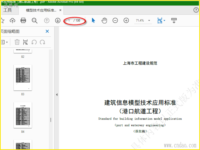
Task: Open the 工具 tab
Action: (8, 10)
